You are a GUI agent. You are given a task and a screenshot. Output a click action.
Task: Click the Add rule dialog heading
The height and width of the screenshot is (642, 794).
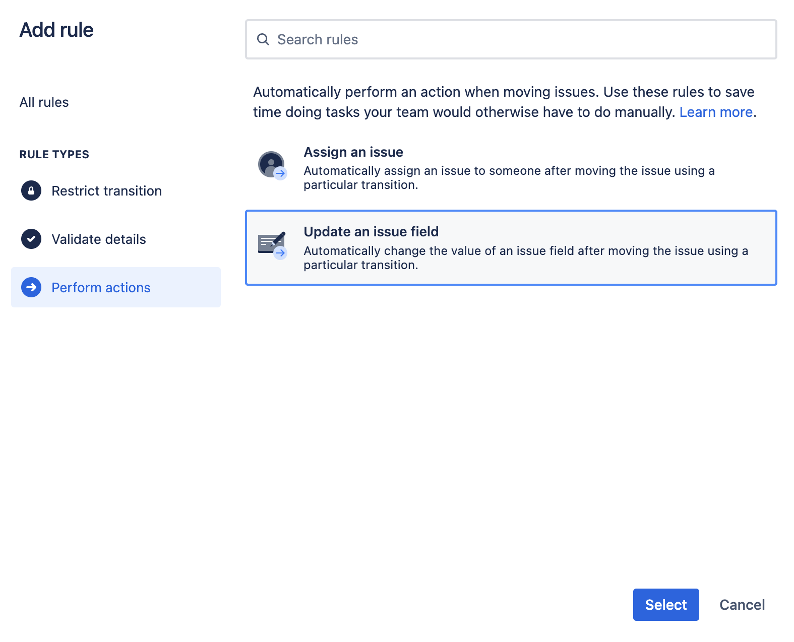[56, 30]
